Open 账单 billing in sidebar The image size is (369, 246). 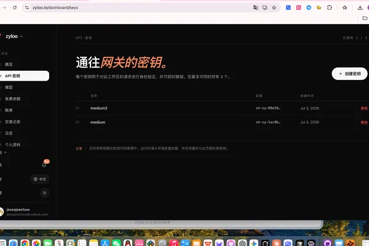(9, 110)
